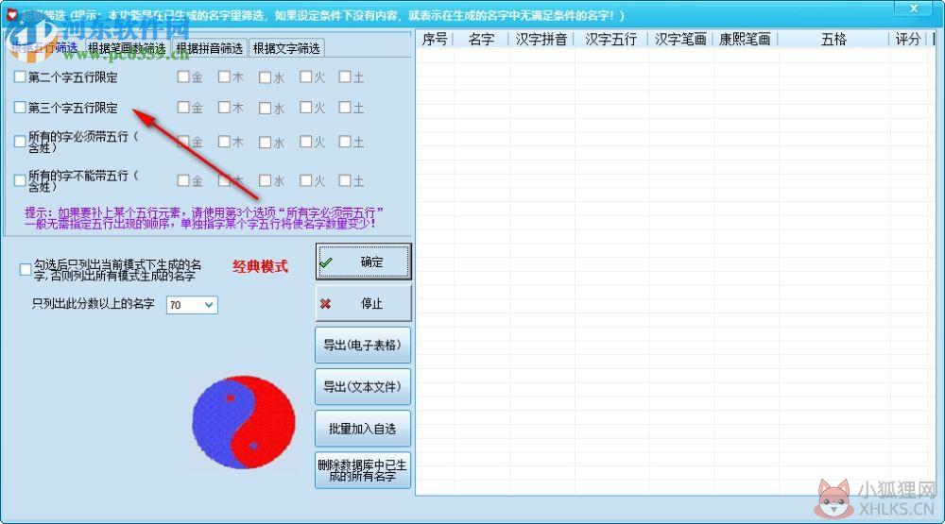This screenshot has height=524, width=945.
Task: Check 土 in 所有的字必须带五行 row
Action: click(x=345, y=142)
